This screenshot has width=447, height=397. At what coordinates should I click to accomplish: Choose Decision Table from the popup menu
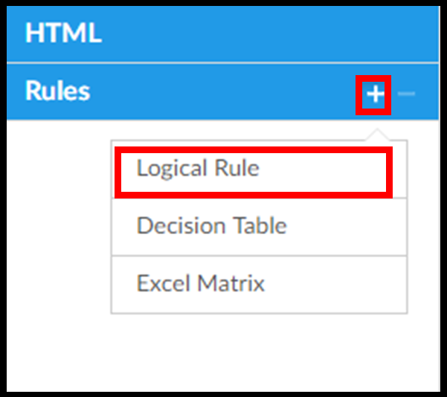(212, 226)
